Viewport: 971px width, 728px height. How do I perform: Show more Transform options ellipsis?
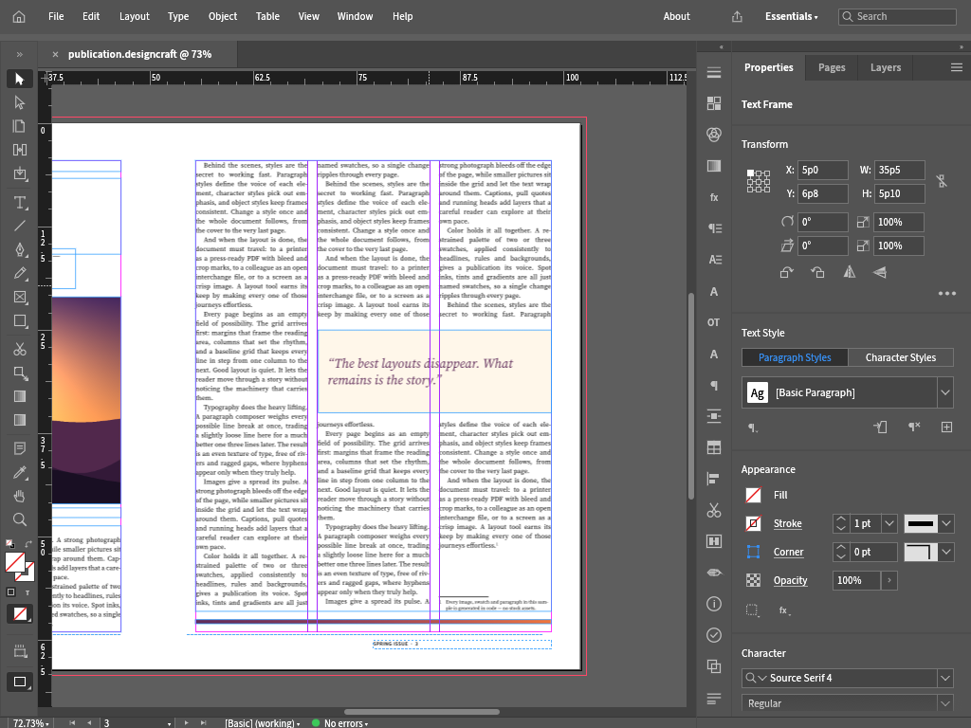pos(947,294)
